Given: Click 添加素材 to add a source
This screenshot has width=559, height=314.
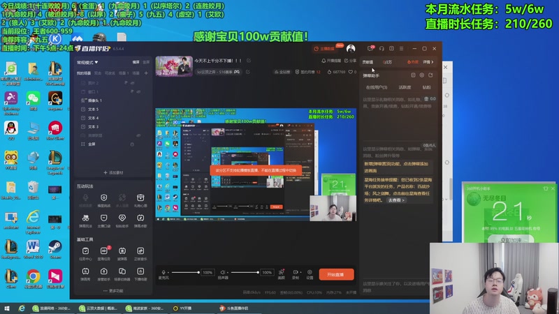Looking at the screenshot, I should coord(113,172).
